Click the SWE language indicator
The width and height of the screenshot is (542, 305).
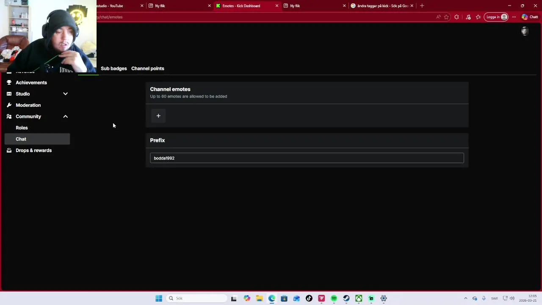[x=494, y=298]
